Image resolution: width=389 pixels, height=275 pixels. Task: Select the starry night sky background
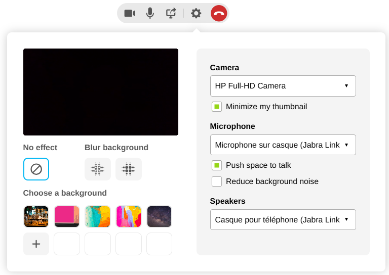[x=159, y=216]
